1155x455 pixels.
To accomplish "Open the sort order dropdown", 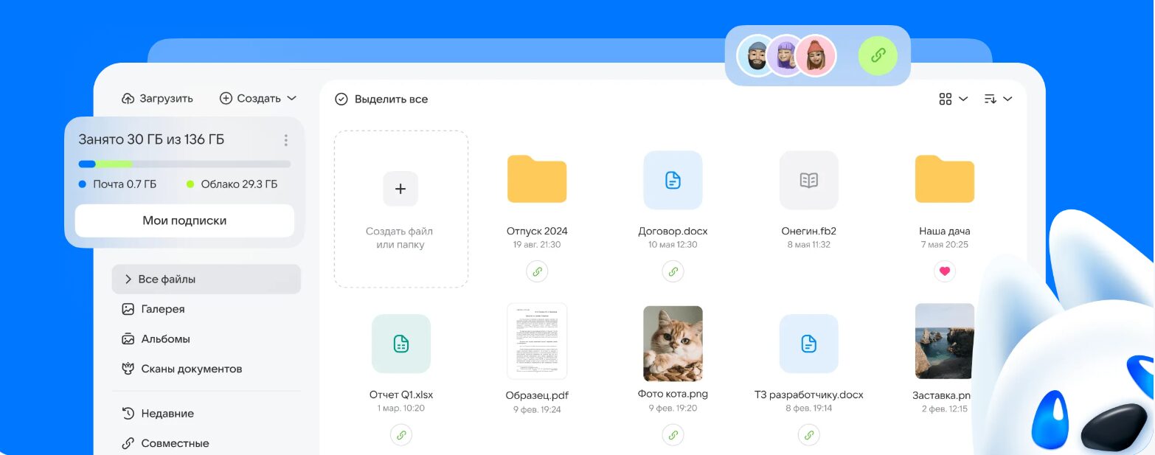I will click(x=998, y=99).
